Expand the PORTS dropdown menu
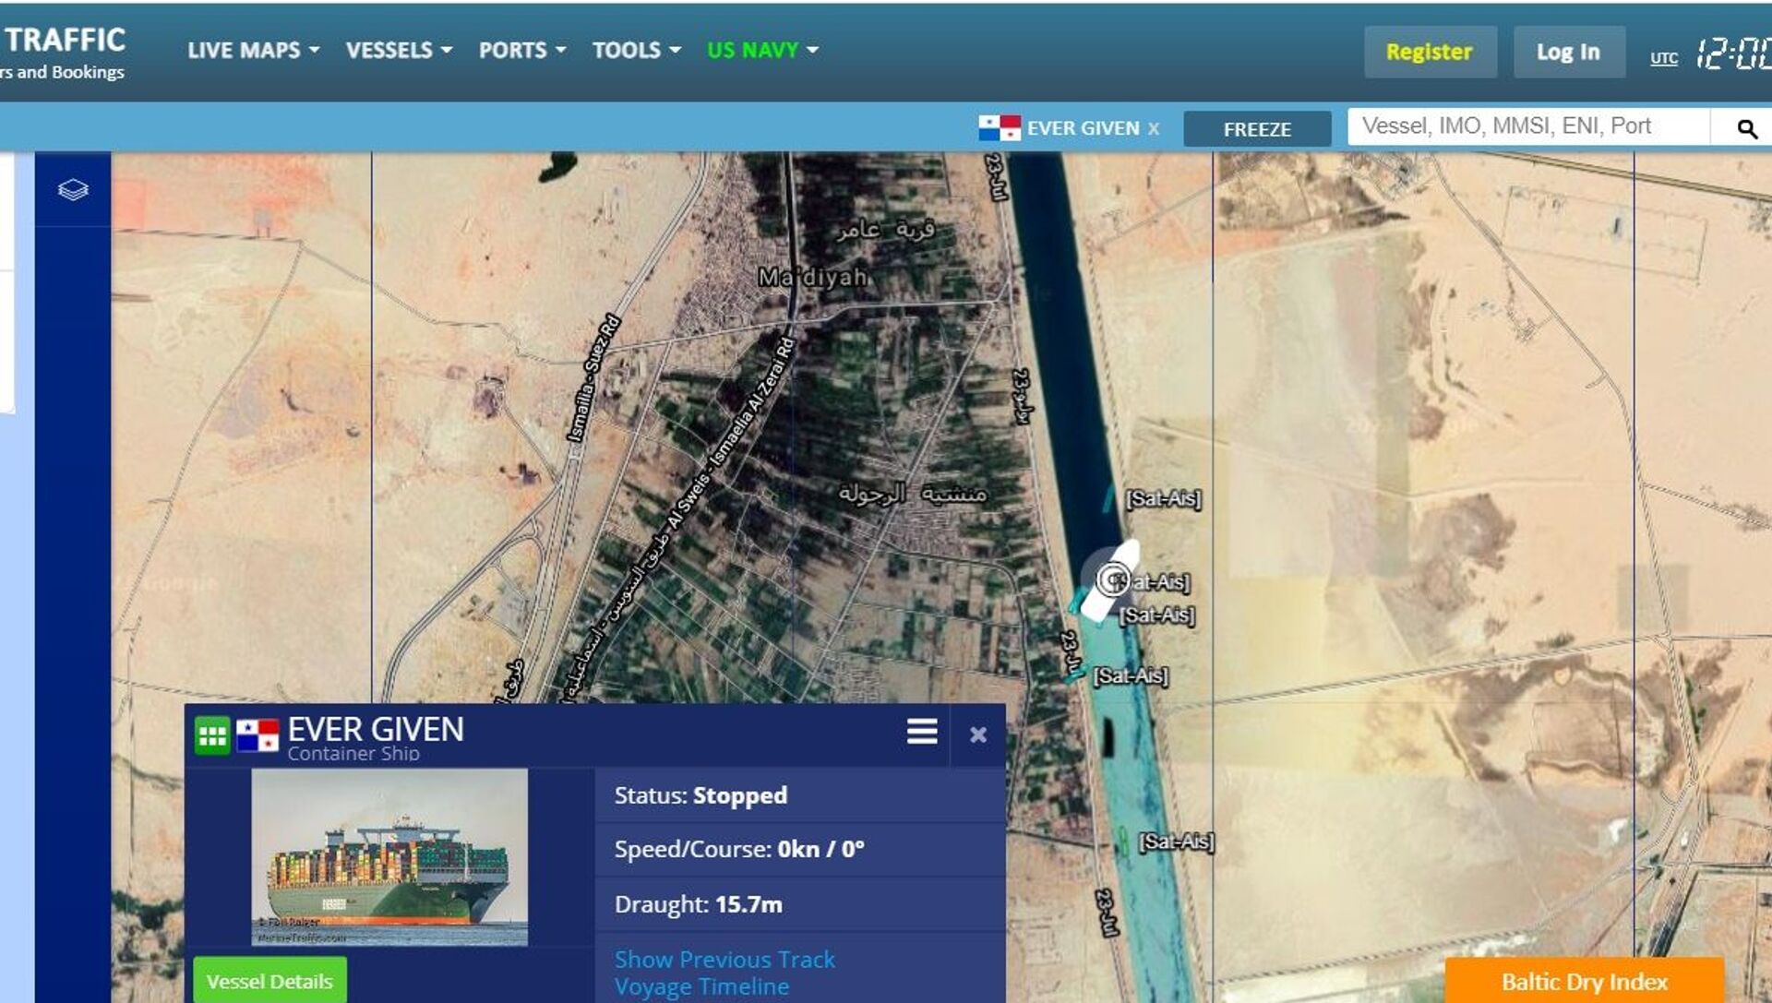The width and height of the screenshot is (1772, 1003). [x=521, y=50]
